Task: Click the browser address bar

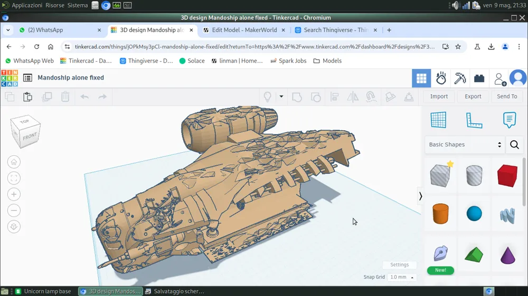Action: [x=254, y=47]
